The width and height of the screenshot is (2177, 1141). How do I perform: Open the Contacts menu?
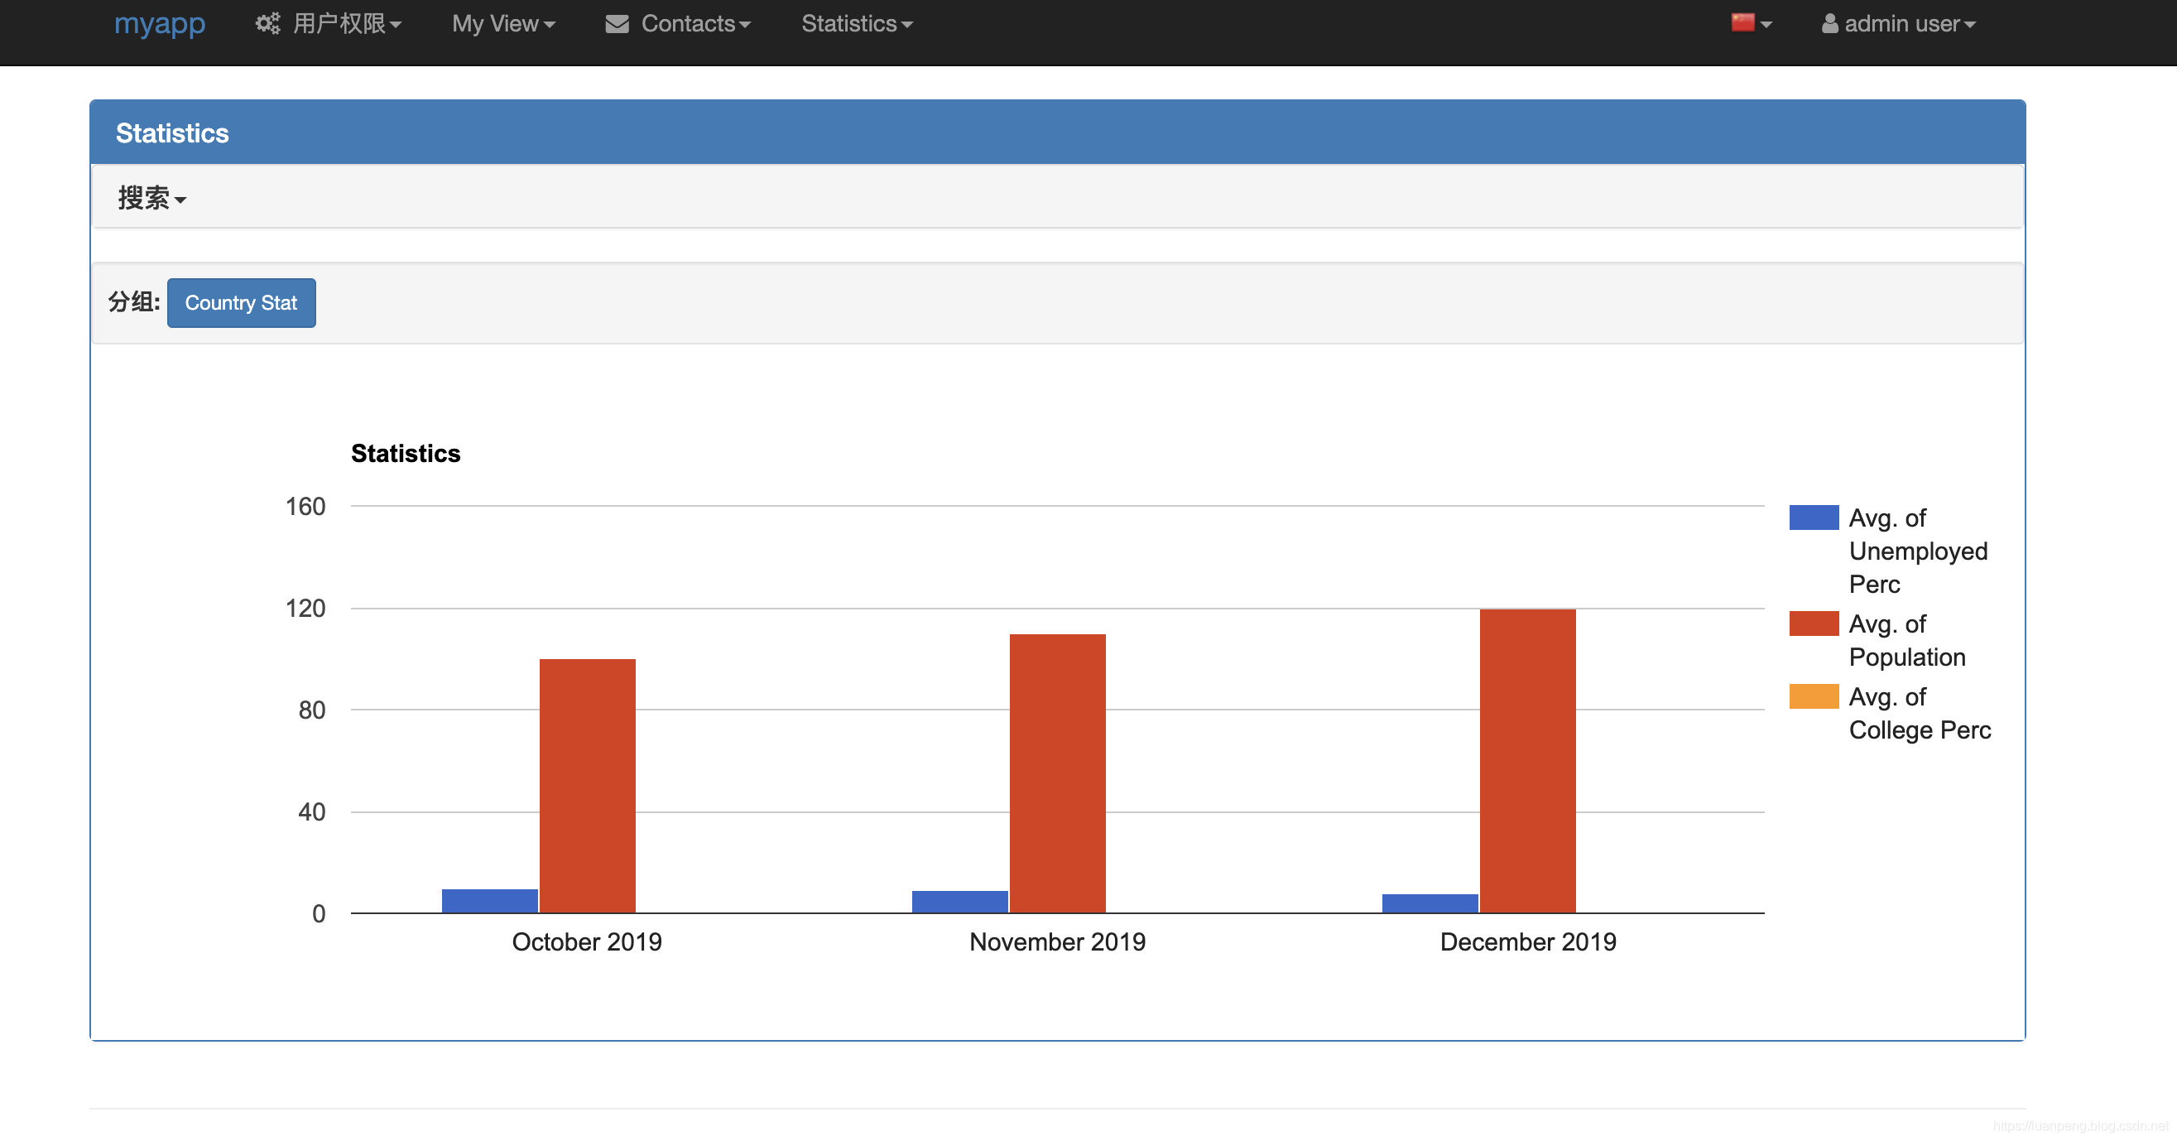[x=678, y=24]
